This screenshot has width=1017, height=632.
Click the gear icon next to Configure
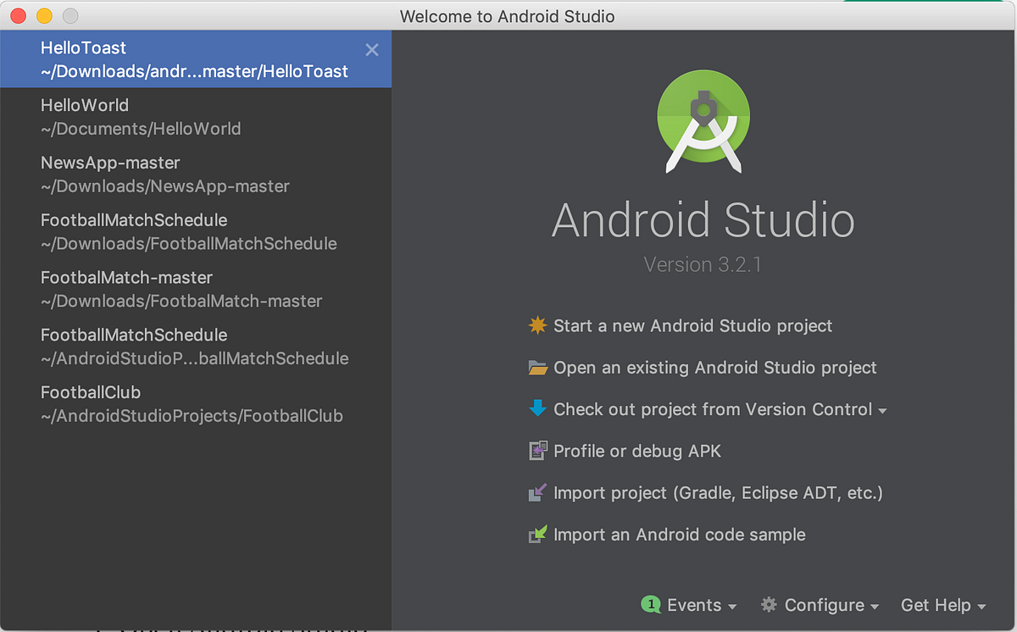pos(768,605)
